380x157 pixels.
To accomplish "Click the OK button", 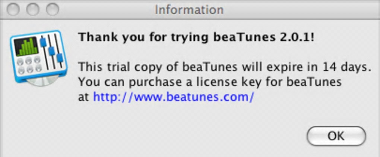I will click(x=336, y=136).
